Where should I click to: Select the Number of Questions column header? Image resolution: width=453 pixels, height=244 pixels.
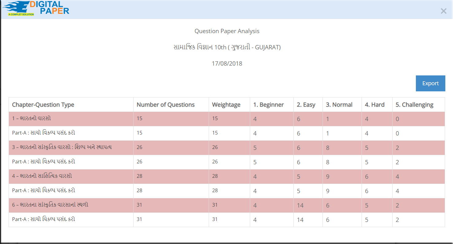click(x=165, y=105)
